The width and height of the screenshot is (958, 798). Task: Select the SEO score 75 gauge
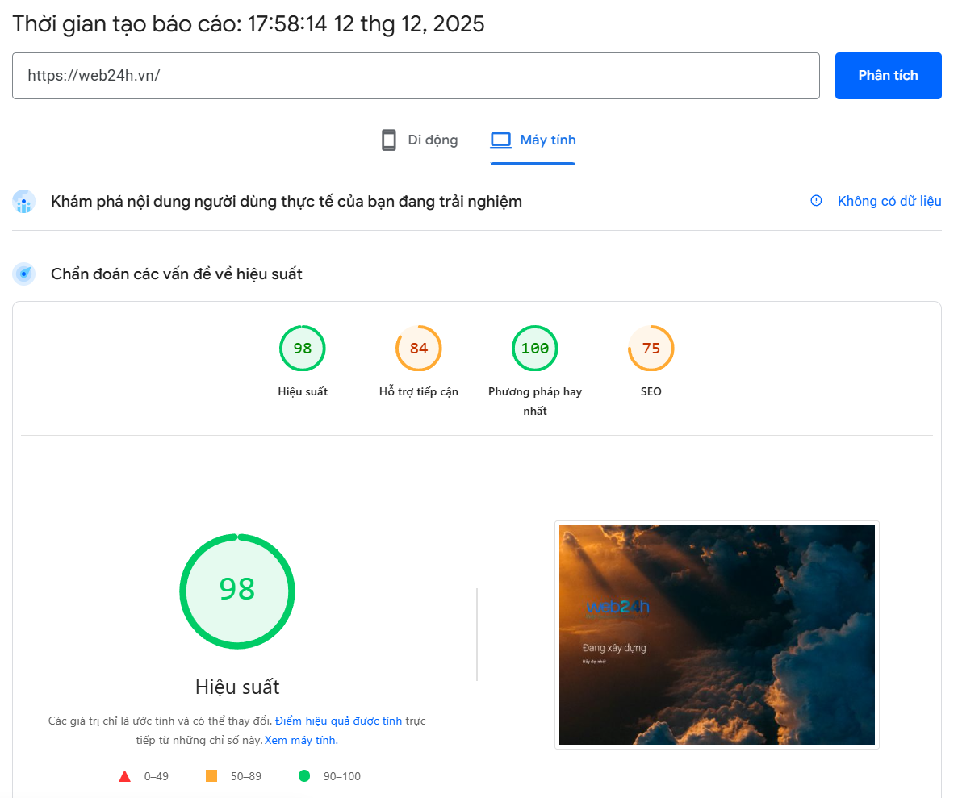651,349
